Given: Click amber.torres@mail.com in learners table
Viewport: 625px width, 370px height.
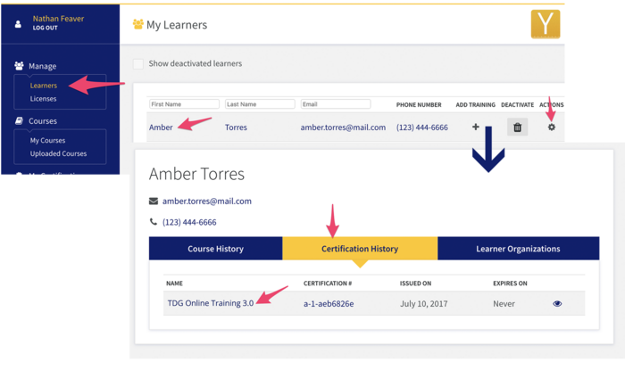Looking at the screenshot, I should [x=343, y=127].
